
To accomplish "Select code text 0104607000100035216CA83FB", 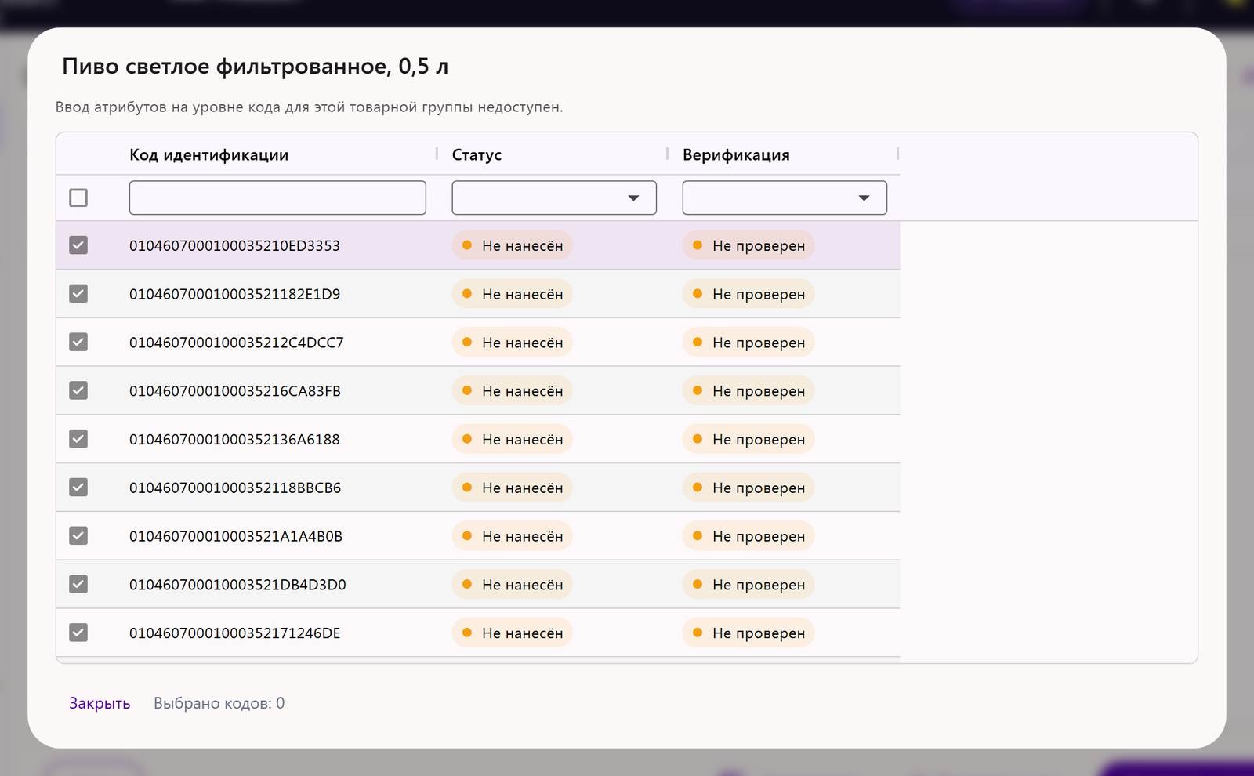I will pos(234,391).
